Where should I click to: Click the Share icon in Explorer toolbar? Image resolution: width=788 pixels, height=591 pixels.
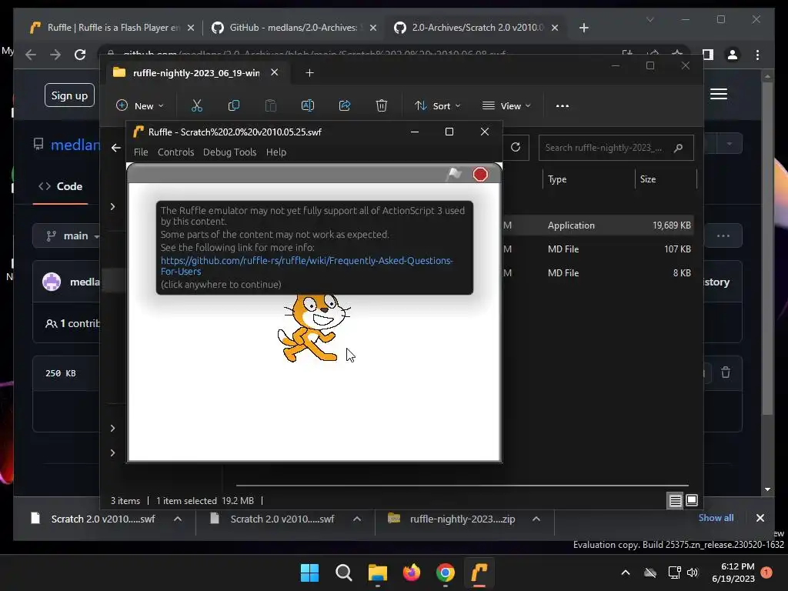pos(345,105)
